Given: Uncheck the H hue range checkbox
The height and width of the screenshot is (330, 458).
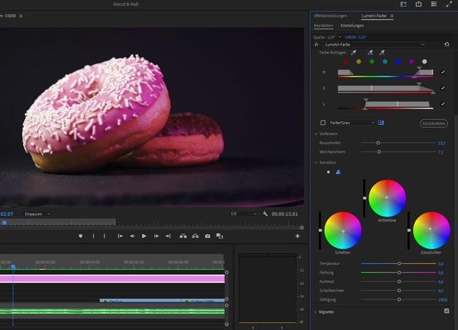Looking at the screenshot, I should (x=443, y=72).
